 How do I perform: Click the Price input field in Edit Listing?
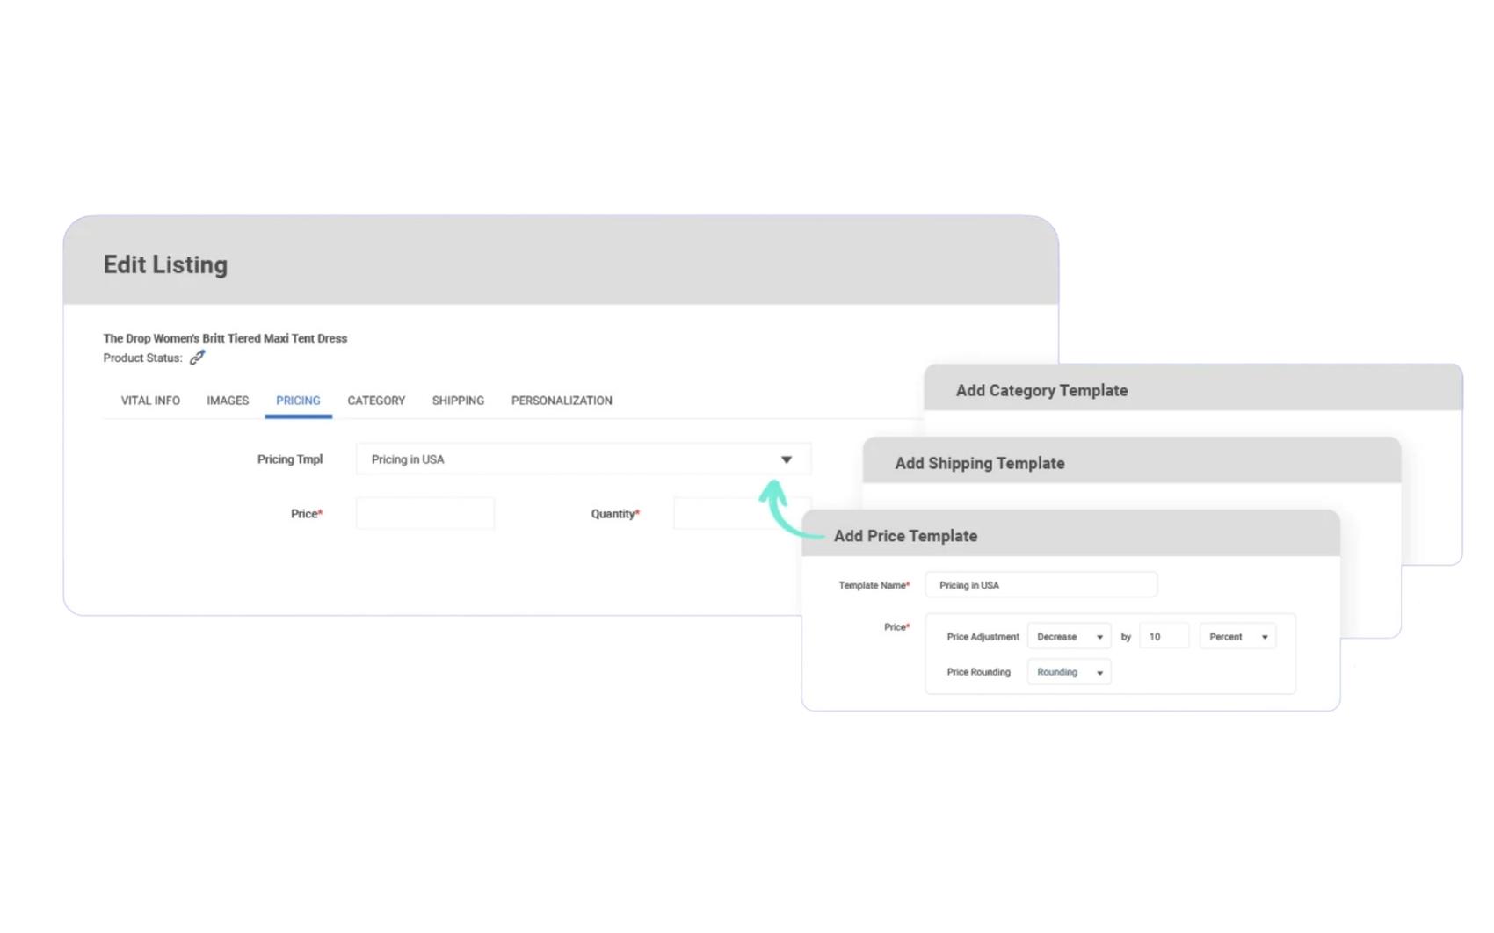pos(425,514)
